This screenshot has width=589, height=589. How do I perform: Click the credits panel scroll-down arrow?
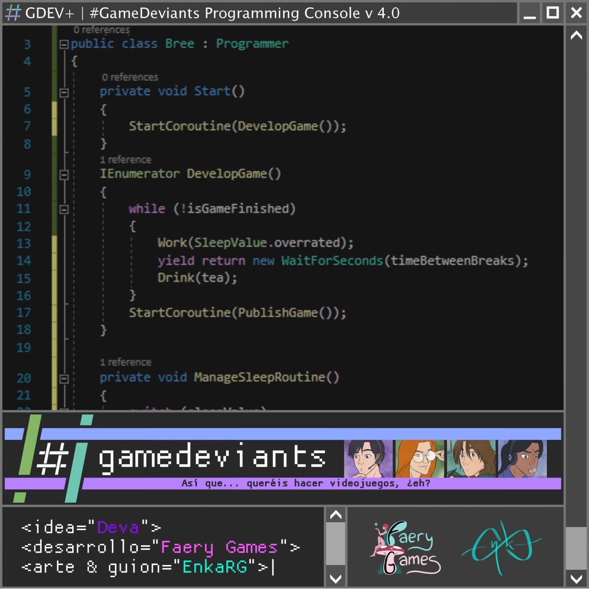coord(336,579)
